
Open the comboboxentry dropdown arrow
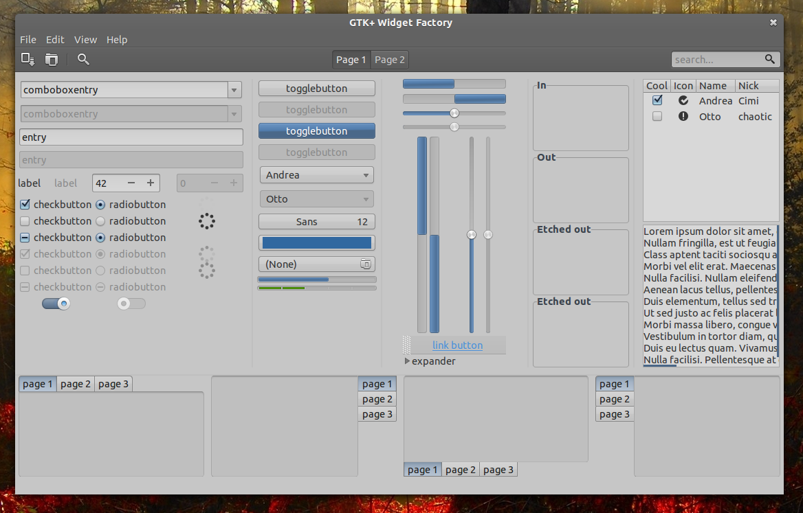point(234,89)
